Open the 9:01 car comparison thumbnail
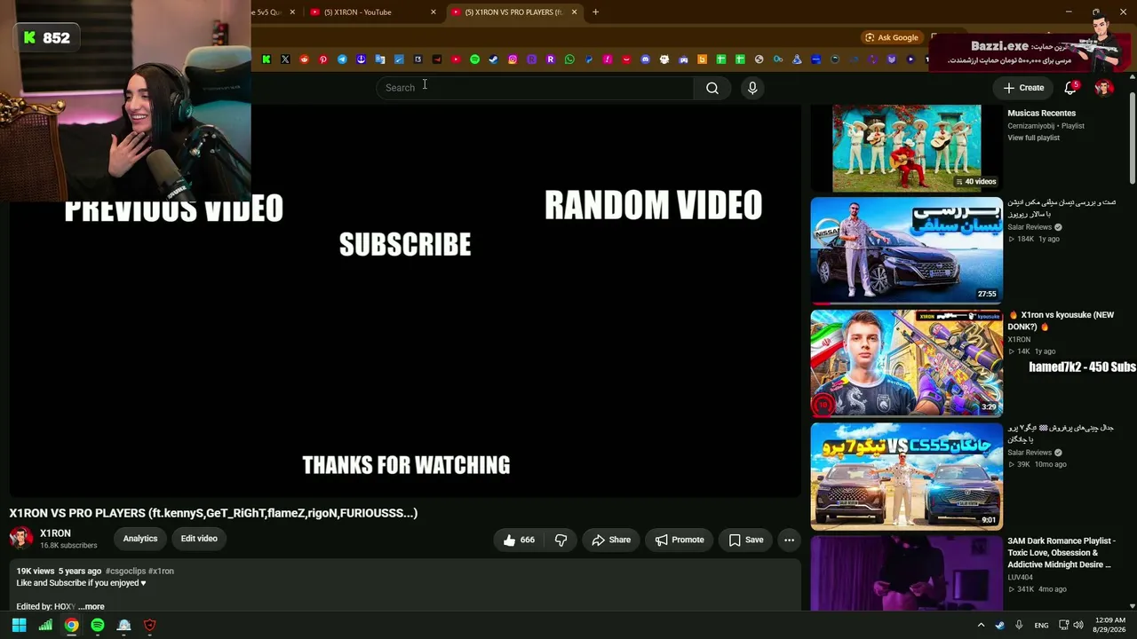The width and height of the screenshot is (1137, 639). pos(907,477)
